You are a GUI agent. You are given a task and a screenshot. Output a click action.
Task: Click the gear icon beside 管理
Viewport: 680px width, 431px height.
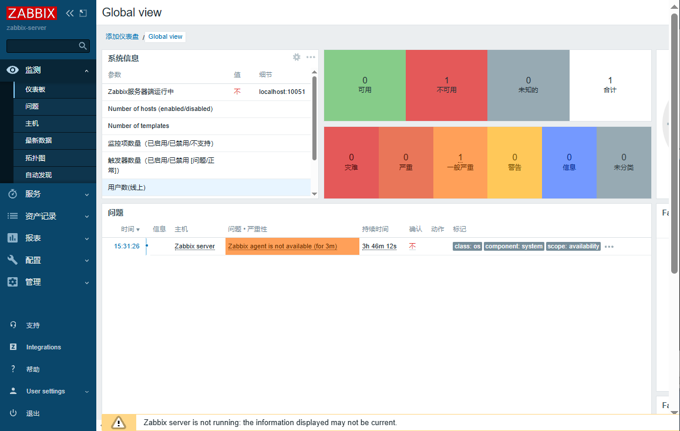coord(12,282)
